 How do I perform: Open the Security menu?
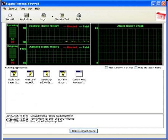click(x=13, y=8)
